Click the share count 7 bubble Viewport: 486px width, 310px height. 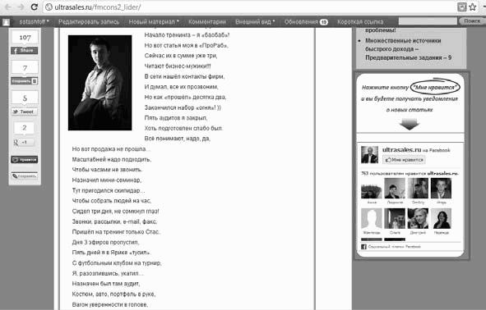25,68
